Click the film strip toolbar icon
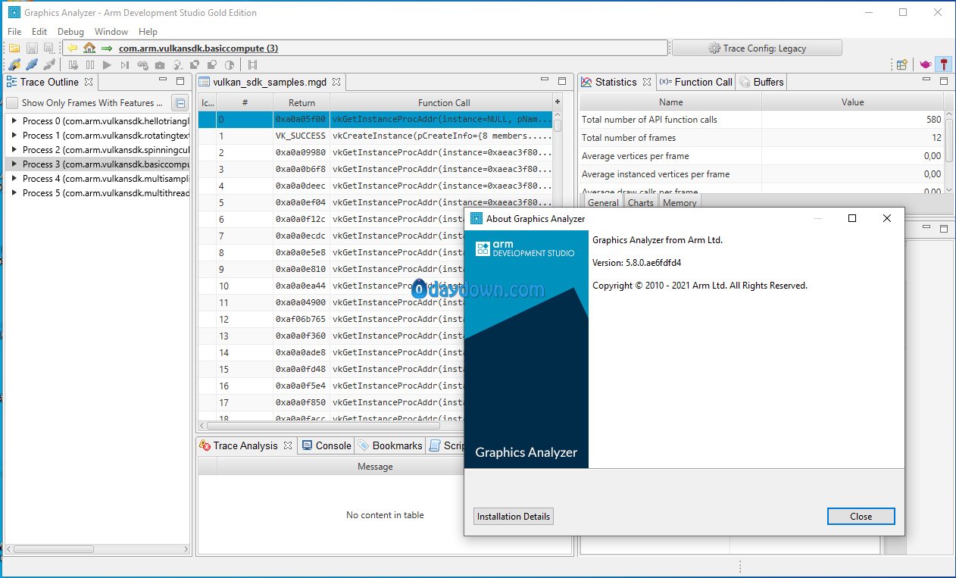This screenshot has height=578, width=956. click(x=252, y=65)
